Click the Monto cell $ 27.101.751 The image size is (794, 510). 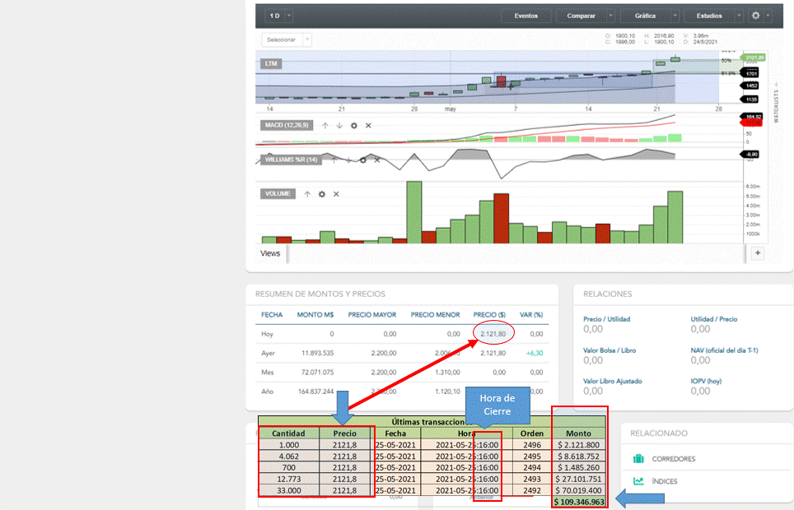579,479
